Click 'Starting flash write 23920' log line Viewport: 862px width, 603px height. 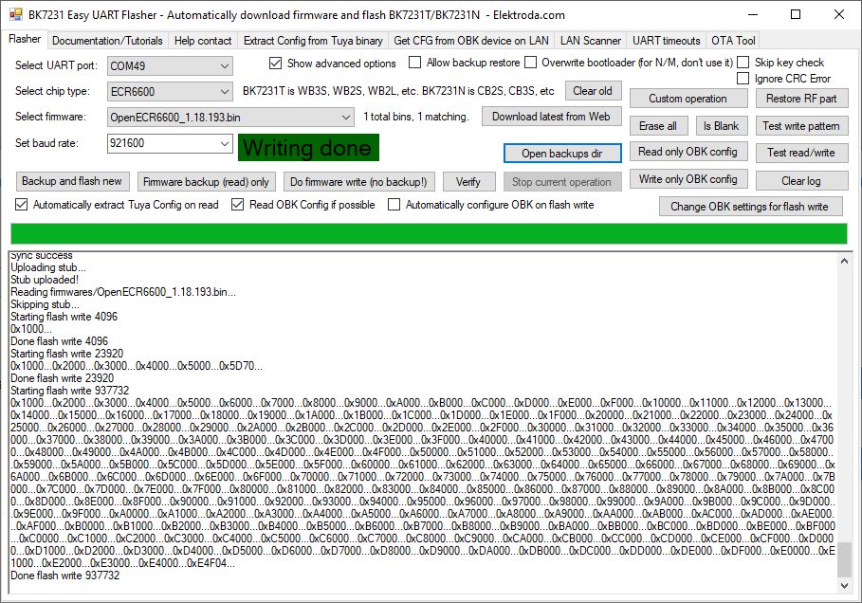point(67,354)
